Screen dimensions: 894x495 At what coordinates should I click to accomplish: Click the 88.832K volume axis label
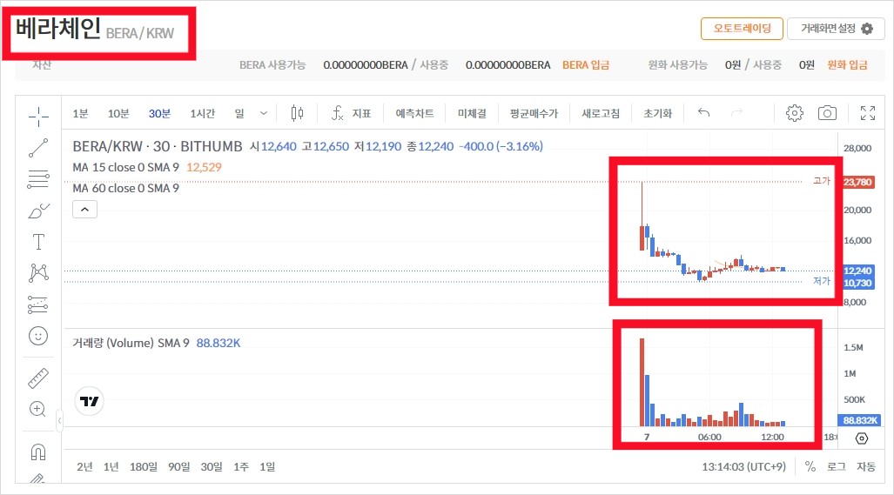point(860,420)
